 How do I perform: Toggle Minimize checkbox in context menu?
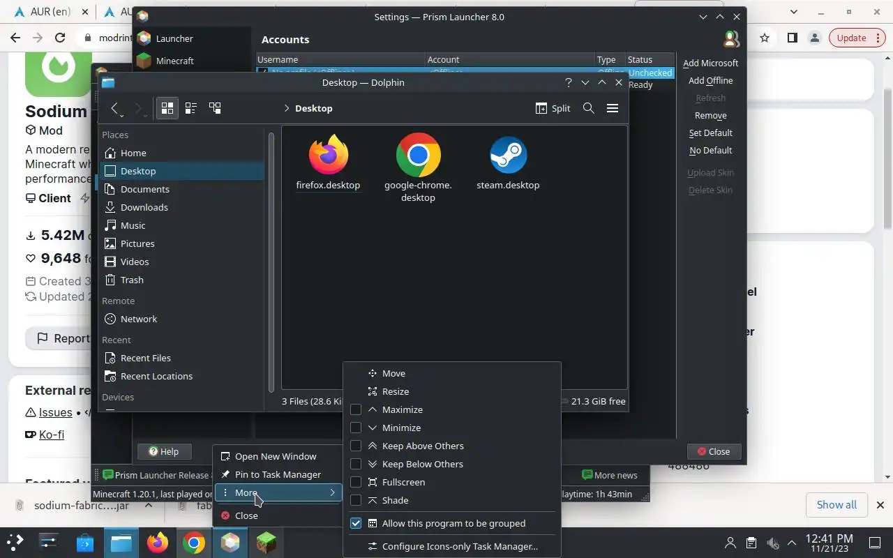(356, 428)
